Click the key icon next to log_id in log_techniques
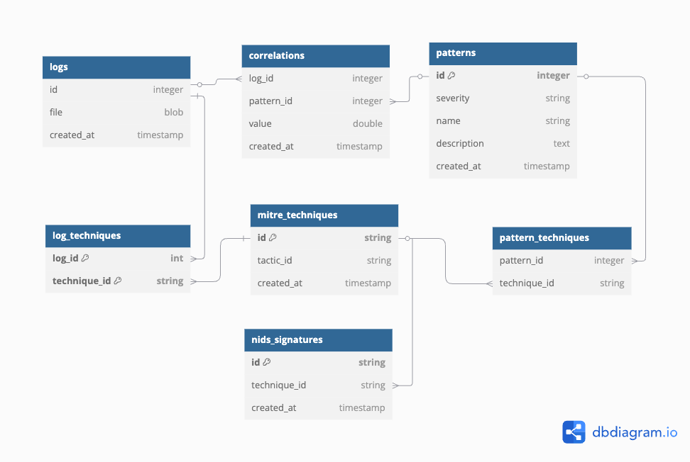 coord(85,259)
